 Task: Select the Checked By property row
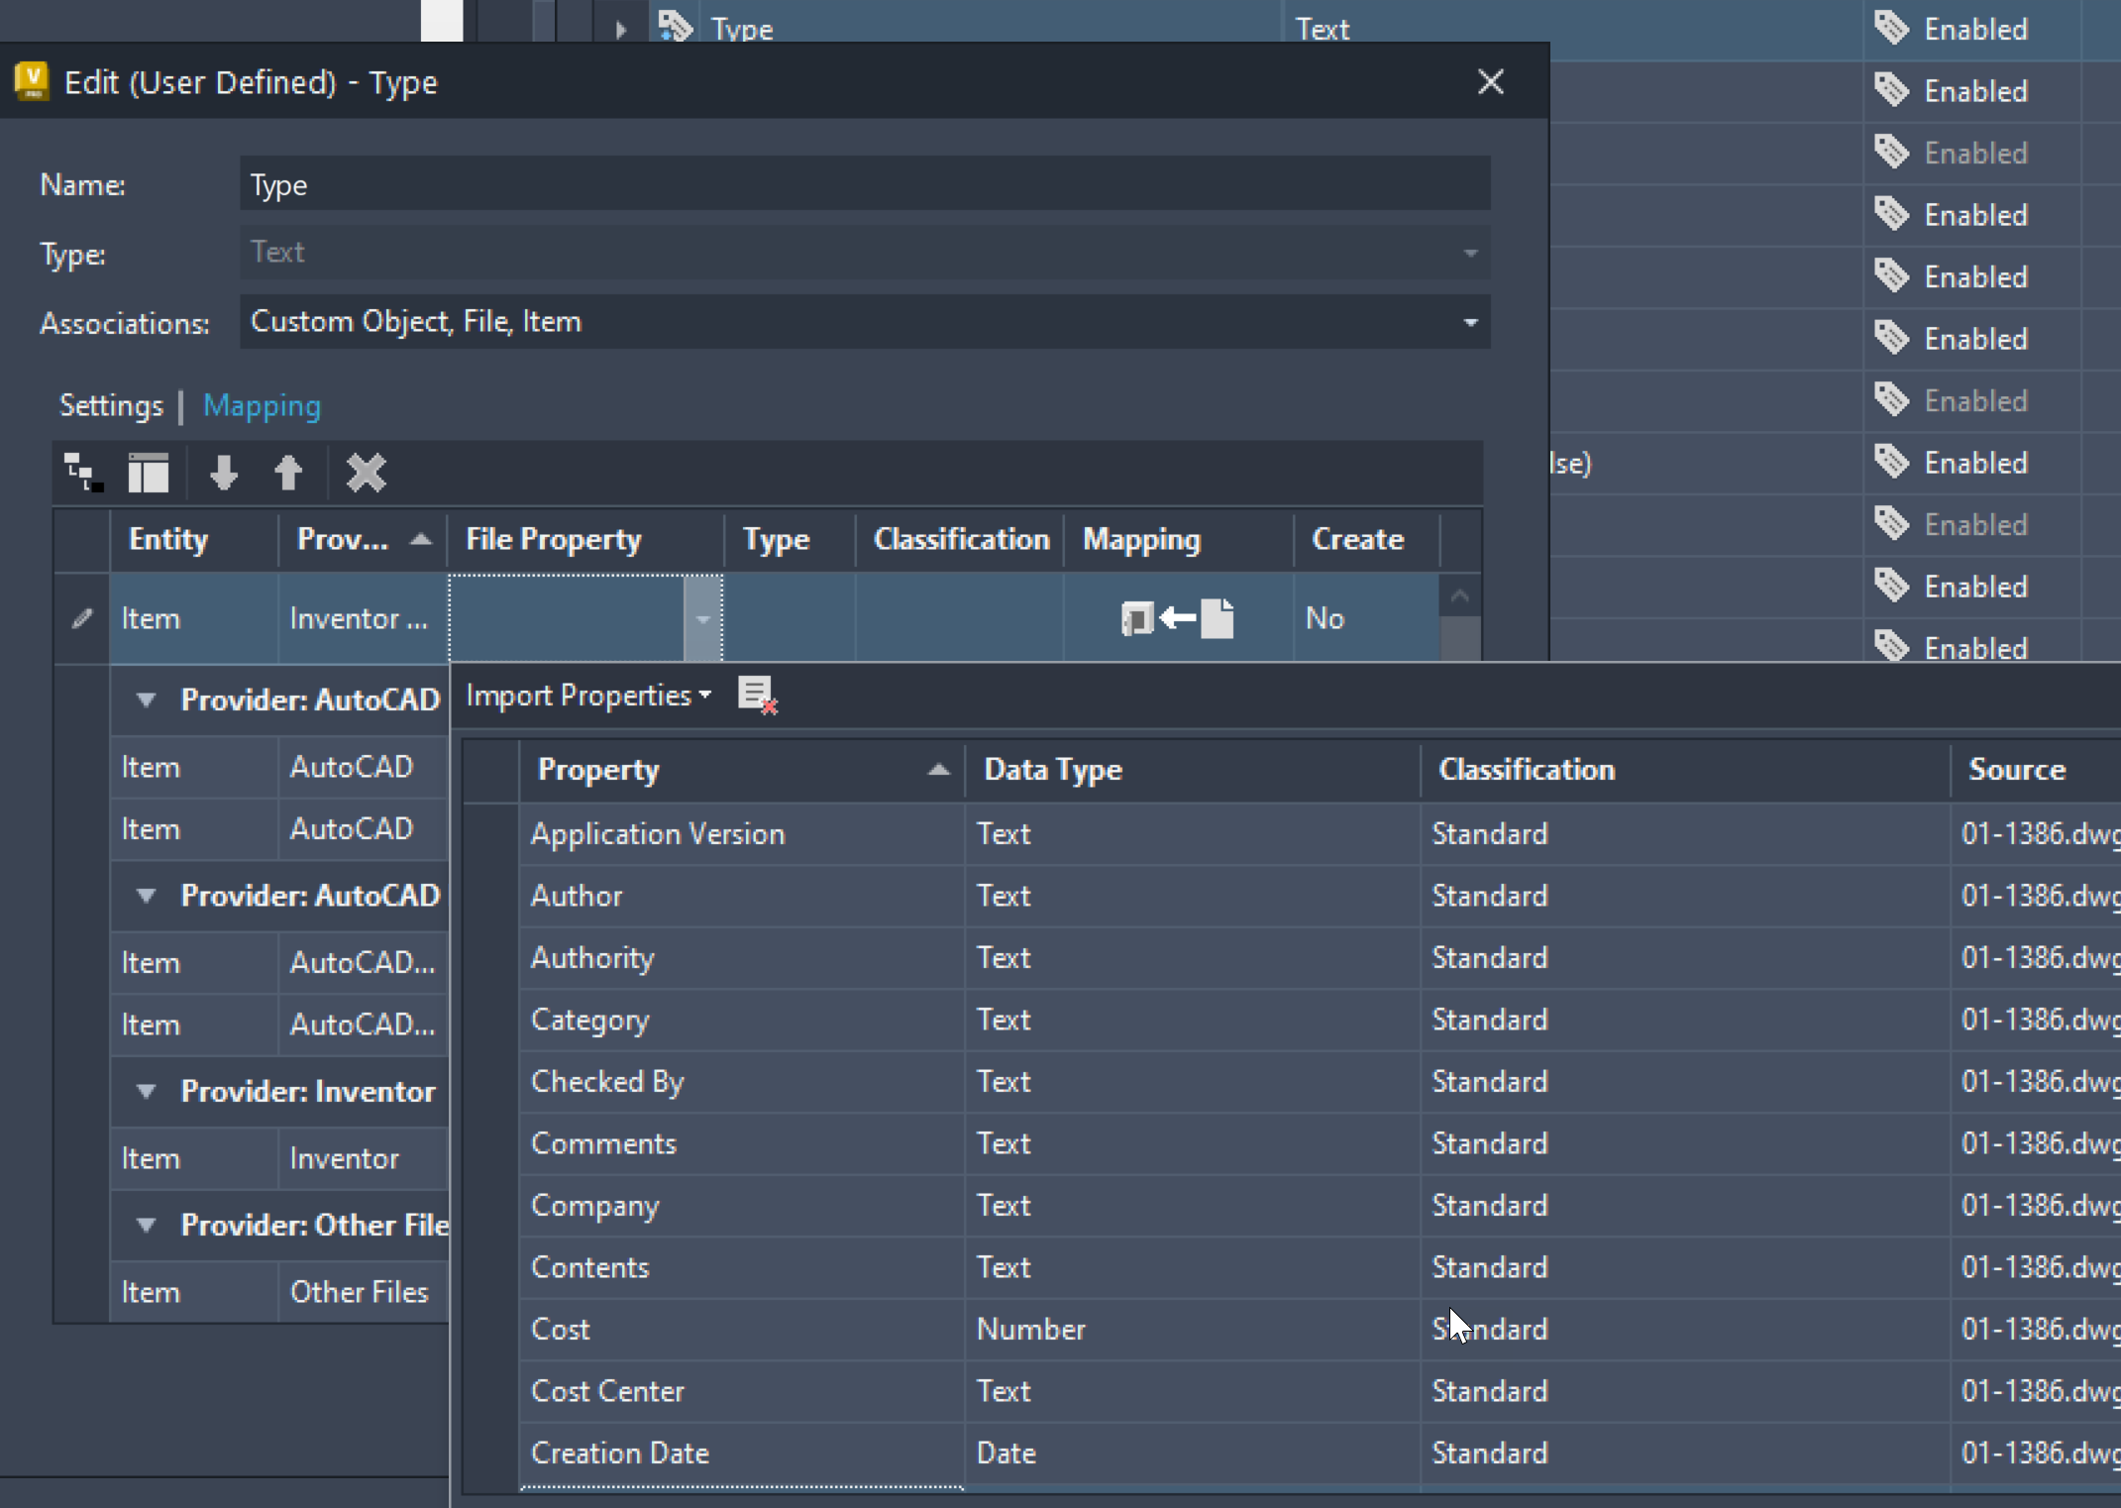click(x=607, y=1081)
